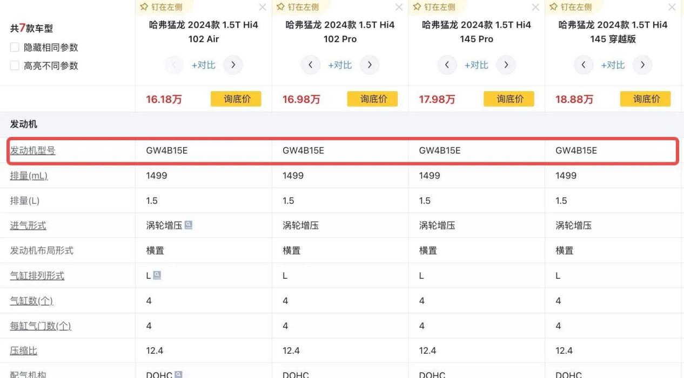Viewport: 684px width, 378px height.
Task: Click 1499 in the 102 Pro column
Action: pyautogui.click(x=293, y=176)
